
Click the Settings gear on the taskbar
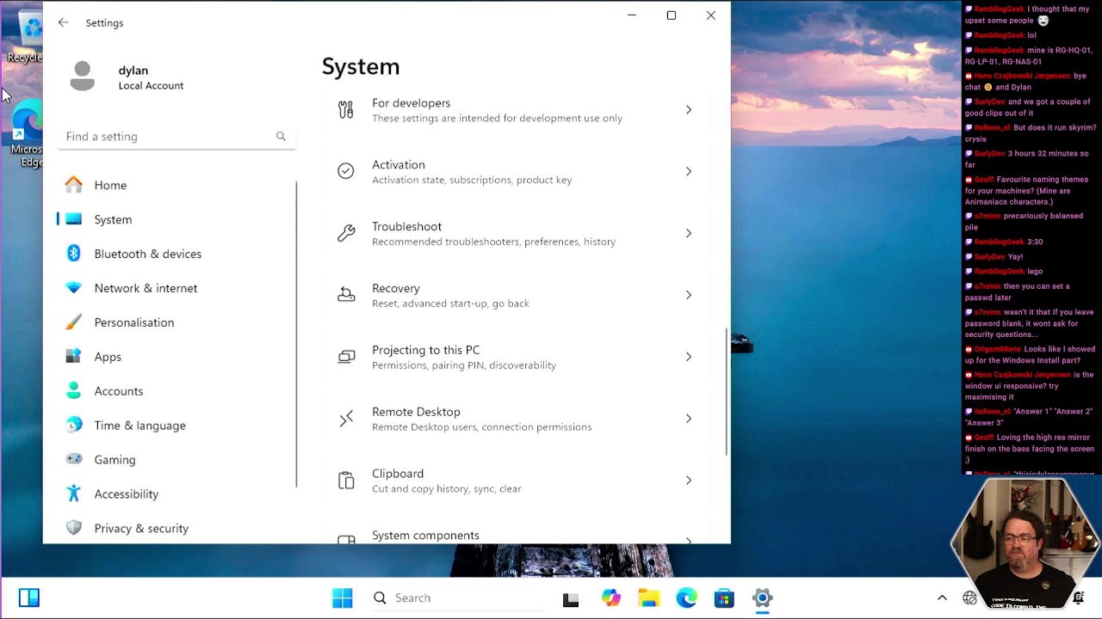click(762, 598)
